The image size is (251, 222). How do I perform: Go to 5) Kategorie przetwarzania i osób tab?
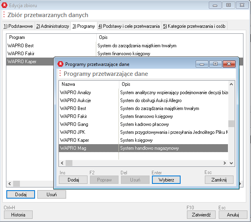click(x=194, y=26)
